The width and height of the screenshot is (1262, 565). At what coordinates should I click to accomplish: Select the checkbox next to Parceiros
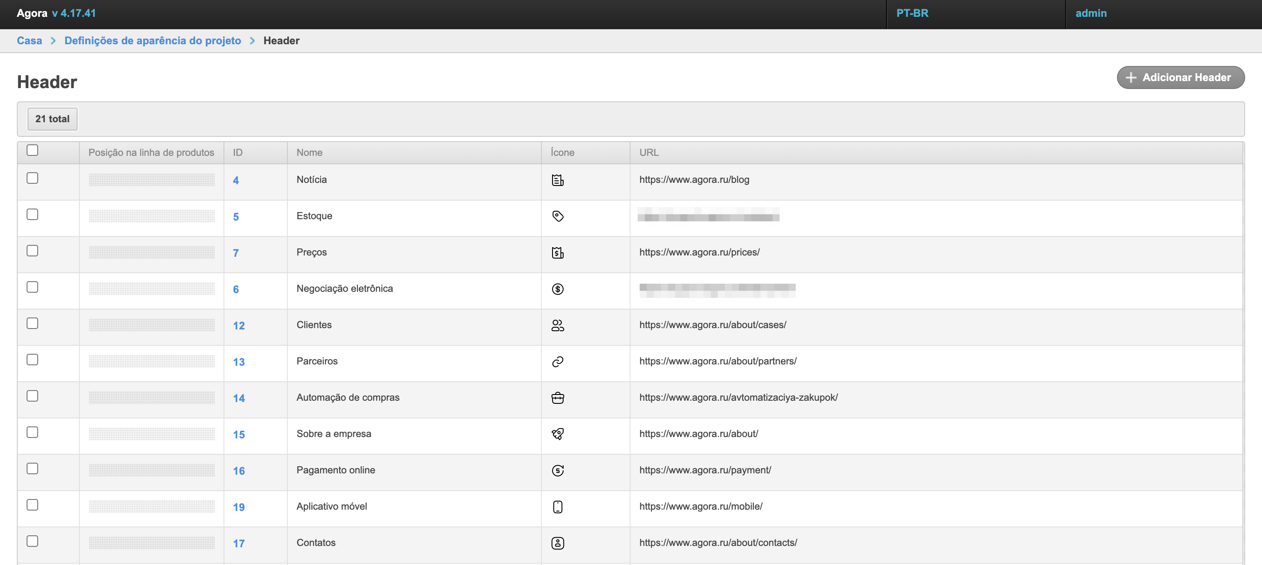point(32,360)
